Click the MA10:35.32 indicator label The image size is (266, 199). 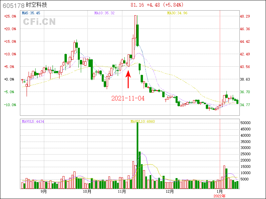coord(104,13)
